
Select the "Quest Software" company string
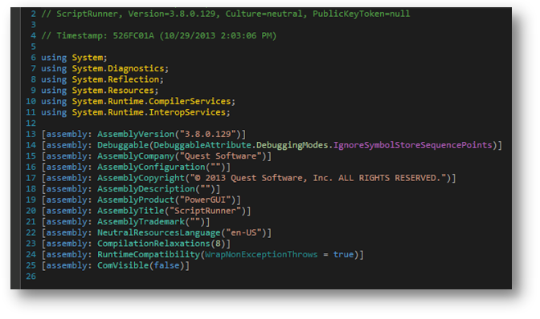[x=221, y=156]
